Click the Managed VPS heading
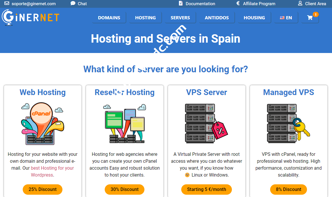The height and width of the screenshot is (197, 332). [x=288, y=92]
